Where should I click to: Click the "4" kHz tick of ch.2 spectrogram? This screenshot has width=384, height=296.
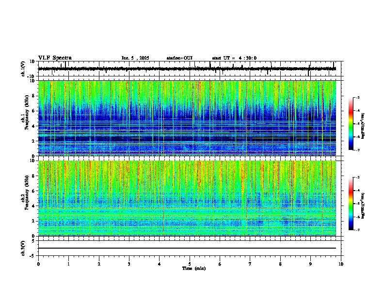click(33, 206)
